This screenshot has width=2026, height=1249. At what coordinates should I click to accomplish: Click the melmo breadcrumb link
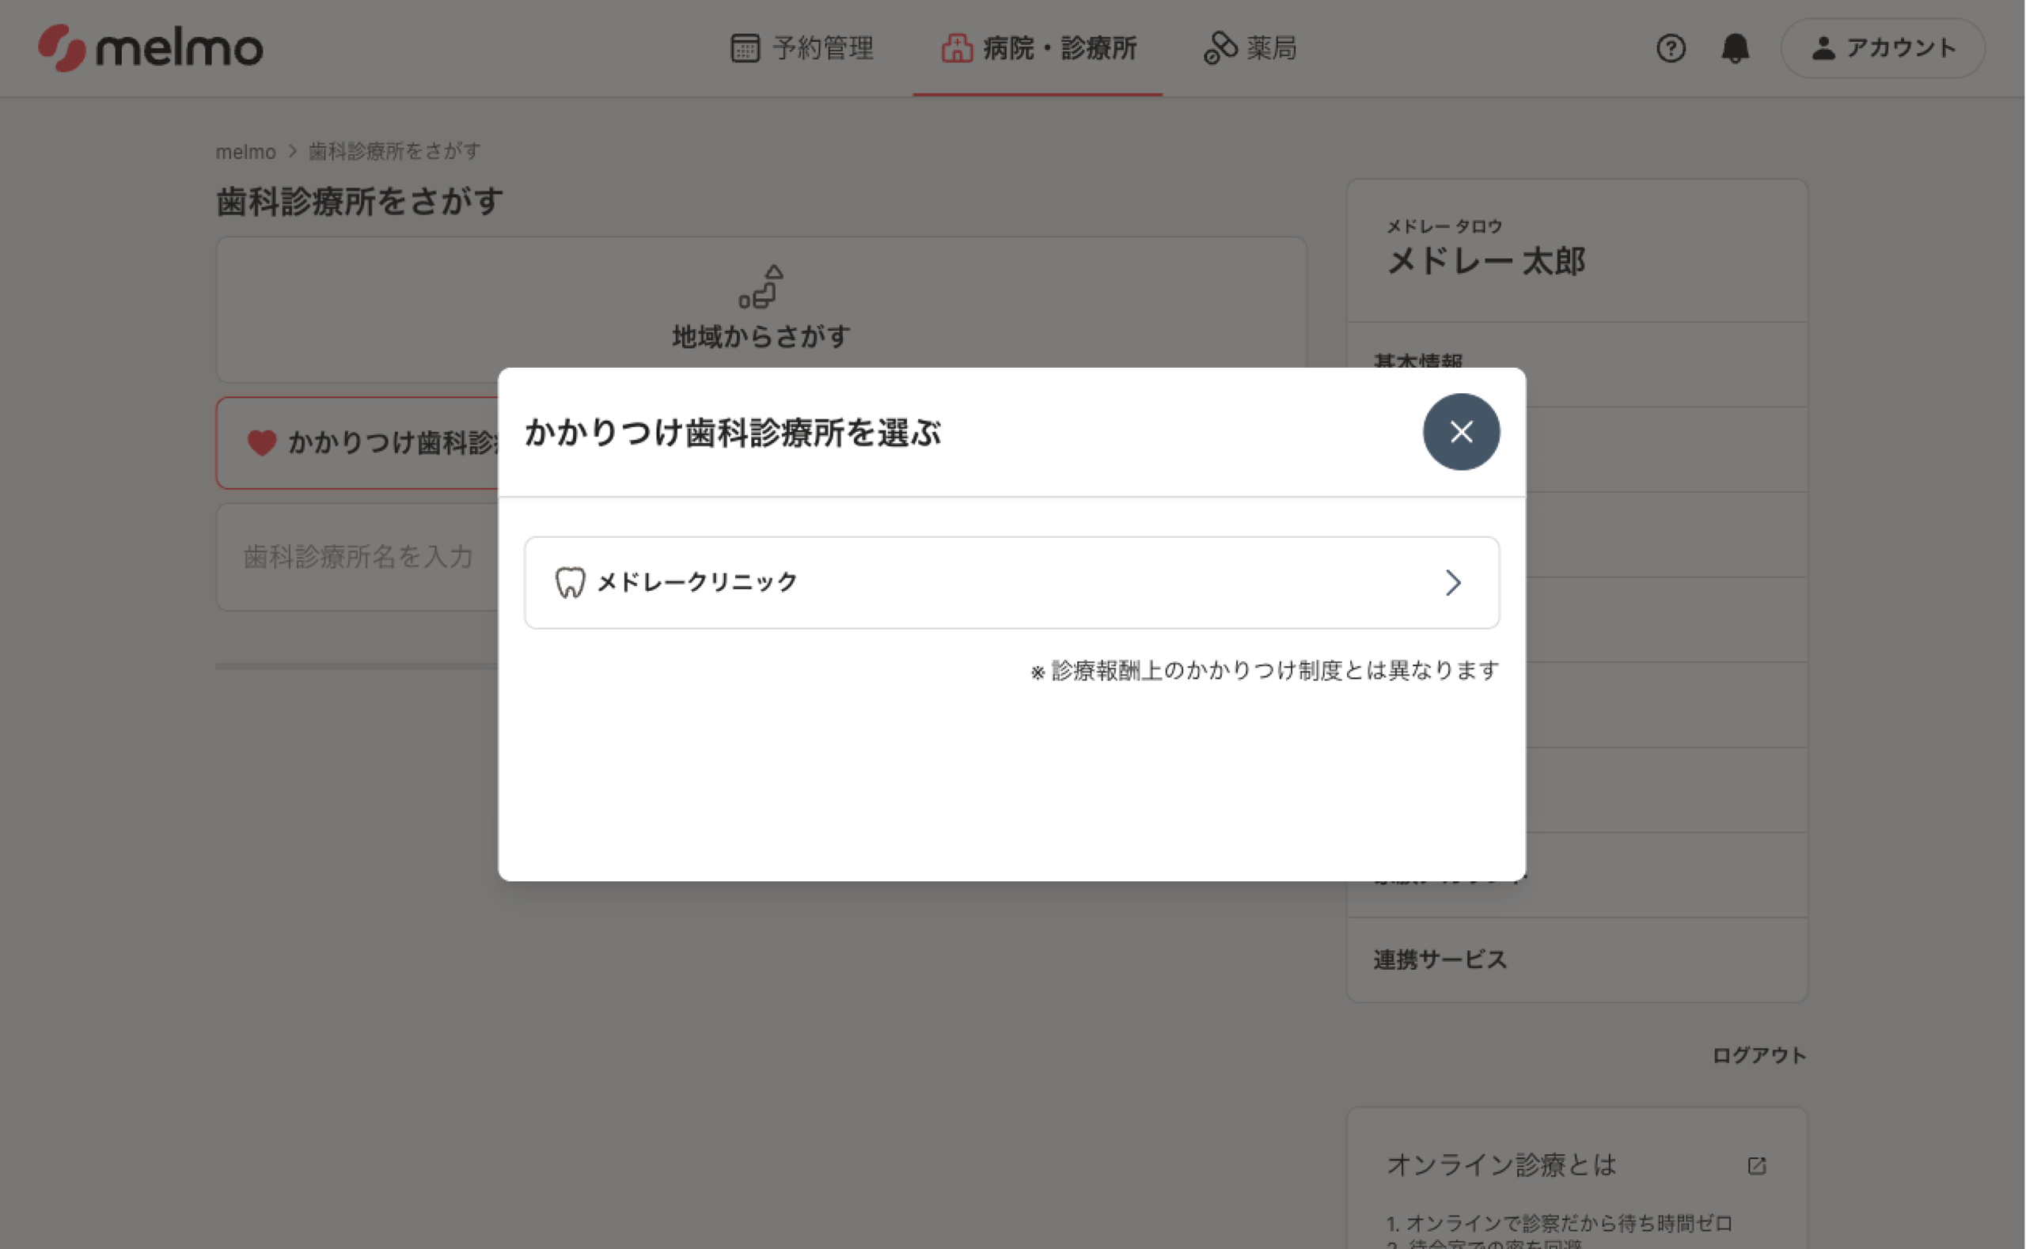[x=245, y=152]
